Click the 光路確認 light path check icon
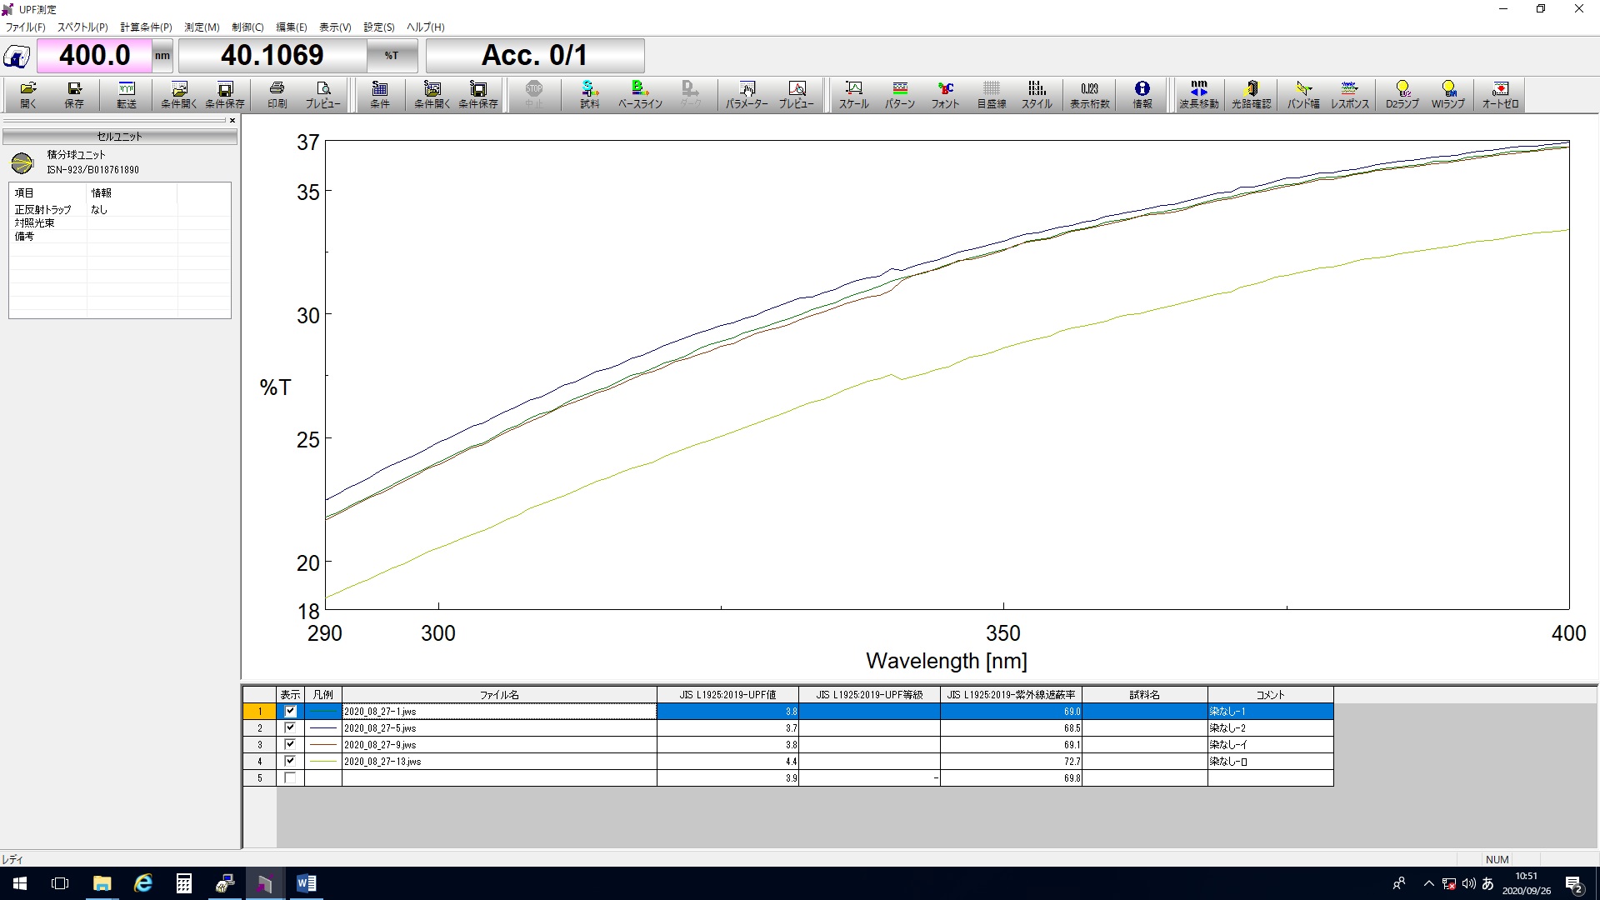The image size is (1600, 900). click(1251, 94)
